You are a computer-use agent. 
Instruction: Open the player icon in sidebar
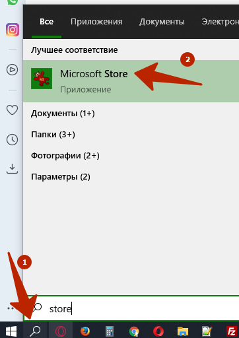click(x=12, y=70)
